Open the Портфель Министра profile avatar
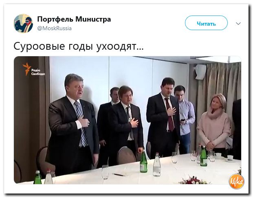Viewport: 253px width, 198px height. point(23,23)
